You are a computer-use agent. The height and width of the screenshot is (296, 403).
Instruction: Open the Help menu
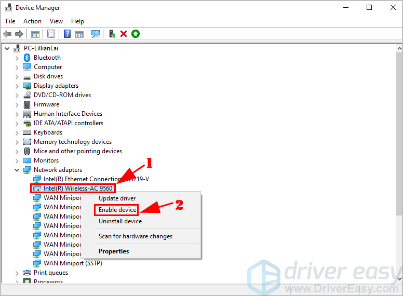[77, 21]
